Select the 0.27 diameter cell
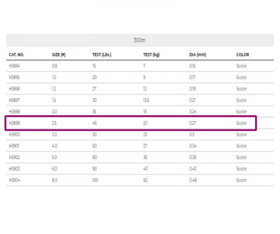Screen dimensions: 280x234 tap(193, 123)
